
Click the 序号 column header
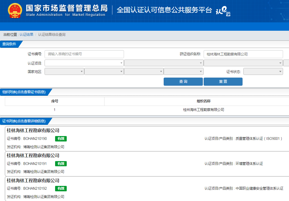55,101
